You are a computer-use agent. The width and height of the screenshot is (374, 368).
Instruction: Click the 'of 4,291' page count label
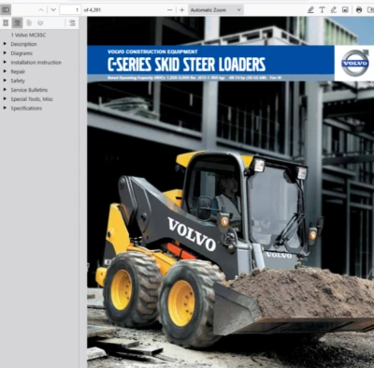pos(93,10)
